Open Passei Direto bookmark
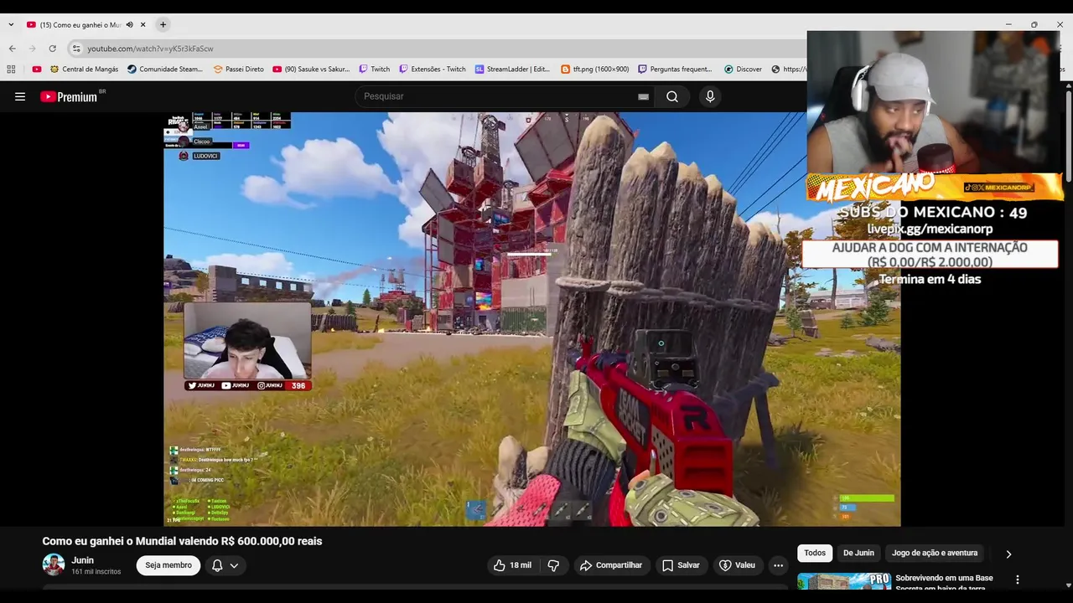 (239, 70)
